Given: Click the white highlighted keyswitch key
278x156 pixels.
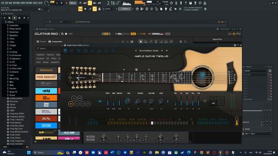Looking at the screenshot, I should coord(152,123).
